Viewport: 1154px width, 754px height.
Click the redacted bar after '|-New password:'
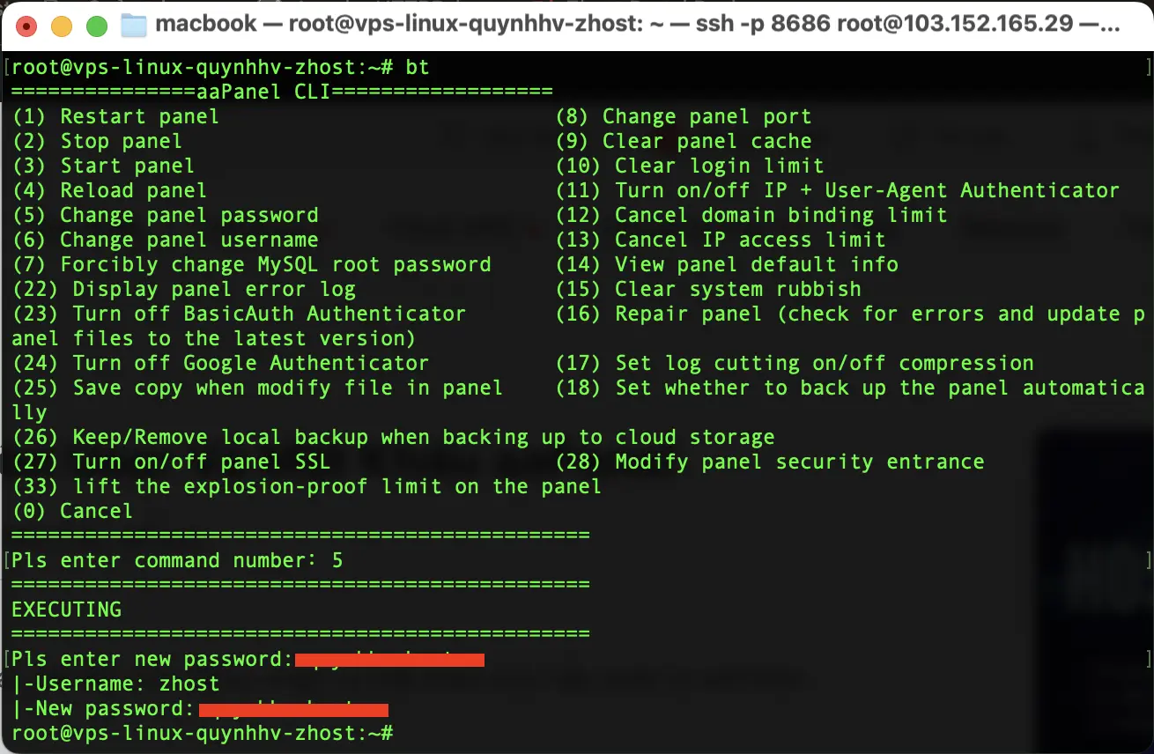(293, 710)
